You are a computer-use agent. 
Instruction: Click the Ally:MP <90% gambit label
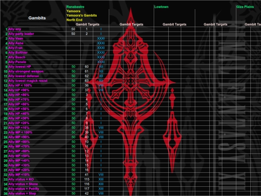[19, 137]
